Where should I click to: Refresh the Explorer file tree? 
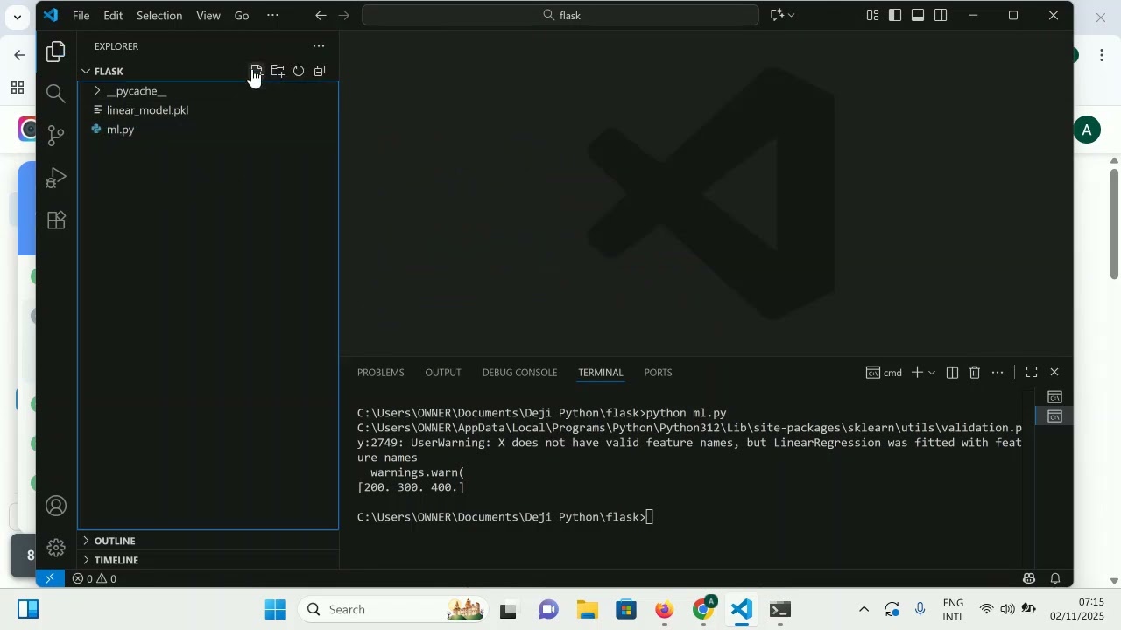299,71
